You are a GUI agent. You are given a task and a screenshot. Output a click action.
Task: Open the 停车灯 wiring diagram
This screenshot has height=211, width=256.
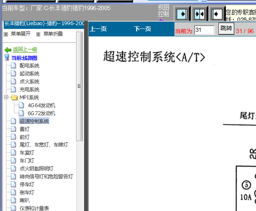click(x=27, y=185)
